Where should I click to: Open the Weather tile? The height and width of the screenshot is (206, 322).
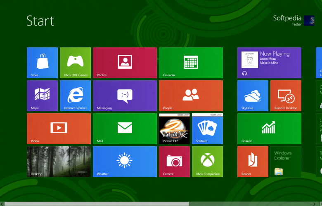(125, 162)
